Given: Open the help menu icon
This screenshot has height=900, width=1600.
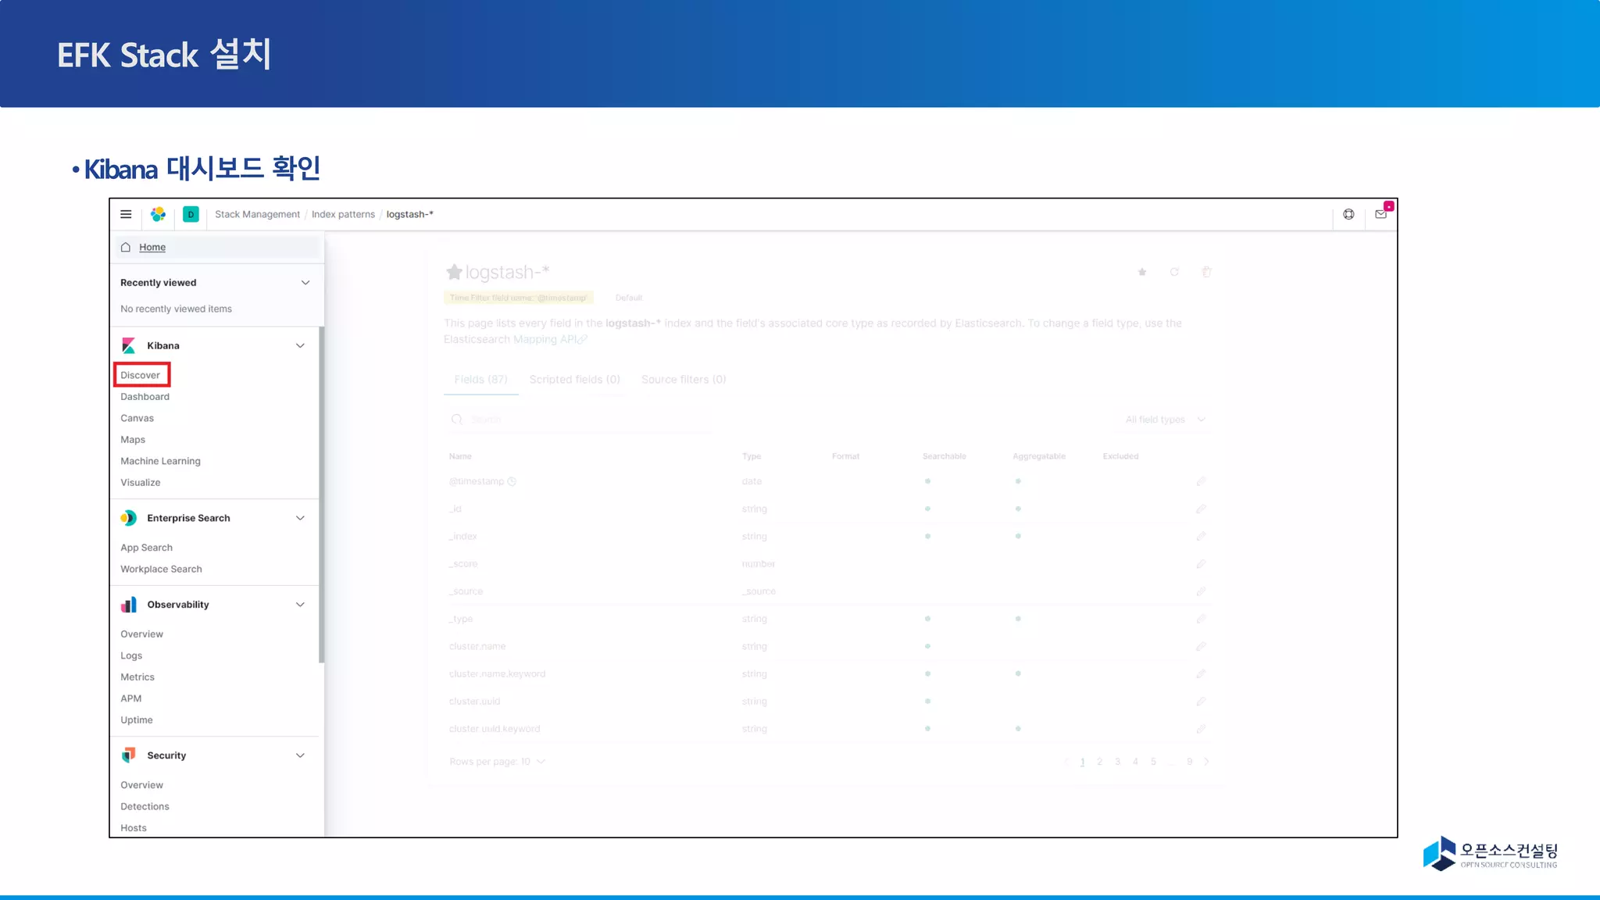Looking at the screenshot, I should [x=1348, y=214].
